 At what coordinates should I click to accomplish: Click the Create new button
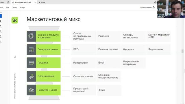click(x=42, y=2)
